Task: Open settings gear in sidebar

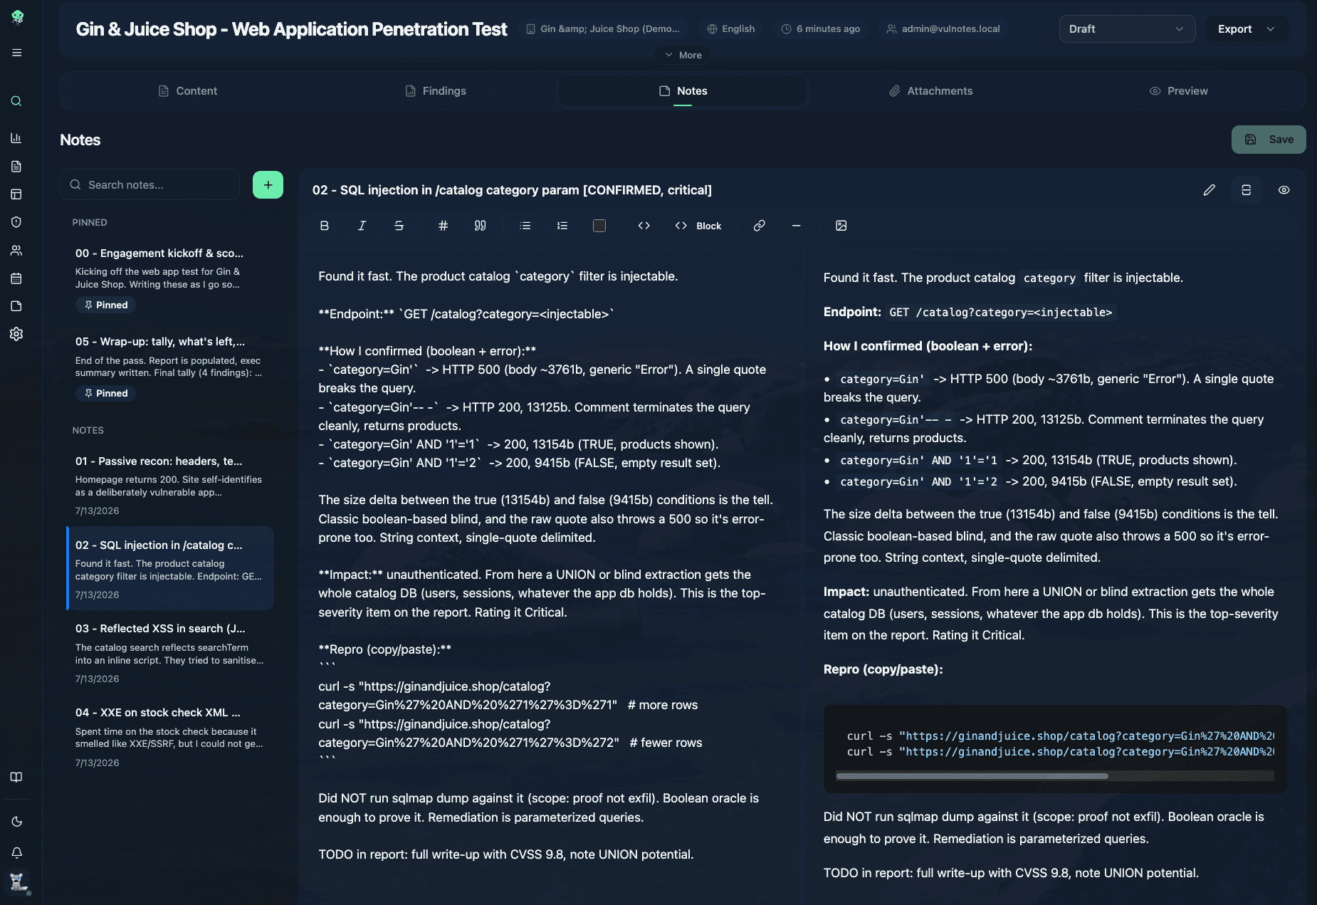Action: 16,334
